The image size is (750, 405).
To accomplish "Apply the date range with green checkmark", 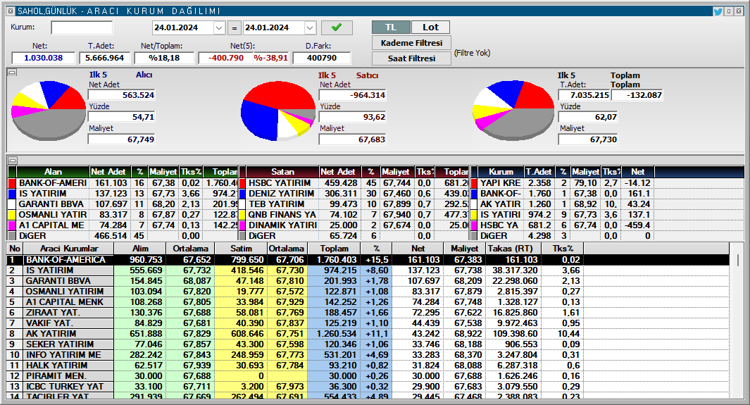I will pos(337,27).
